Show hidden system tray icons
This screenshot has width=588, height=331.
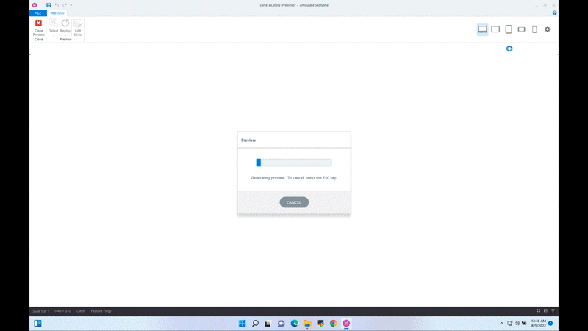tap(501, 324)
